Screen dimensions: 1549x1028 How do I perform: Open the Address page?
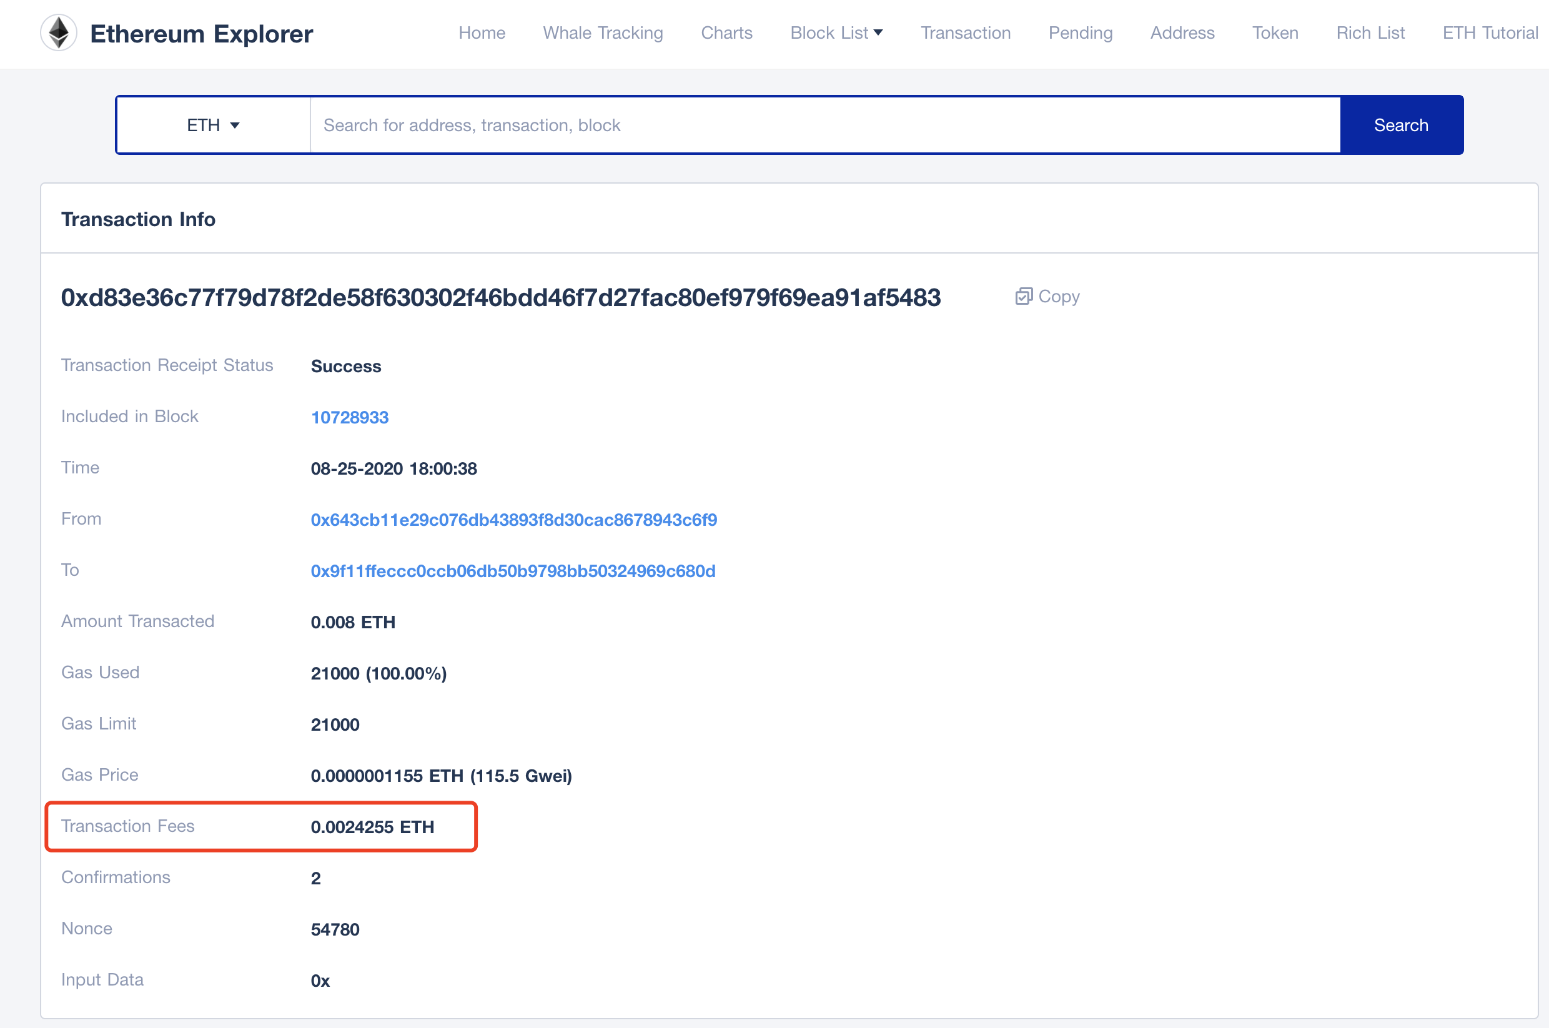1182,32
